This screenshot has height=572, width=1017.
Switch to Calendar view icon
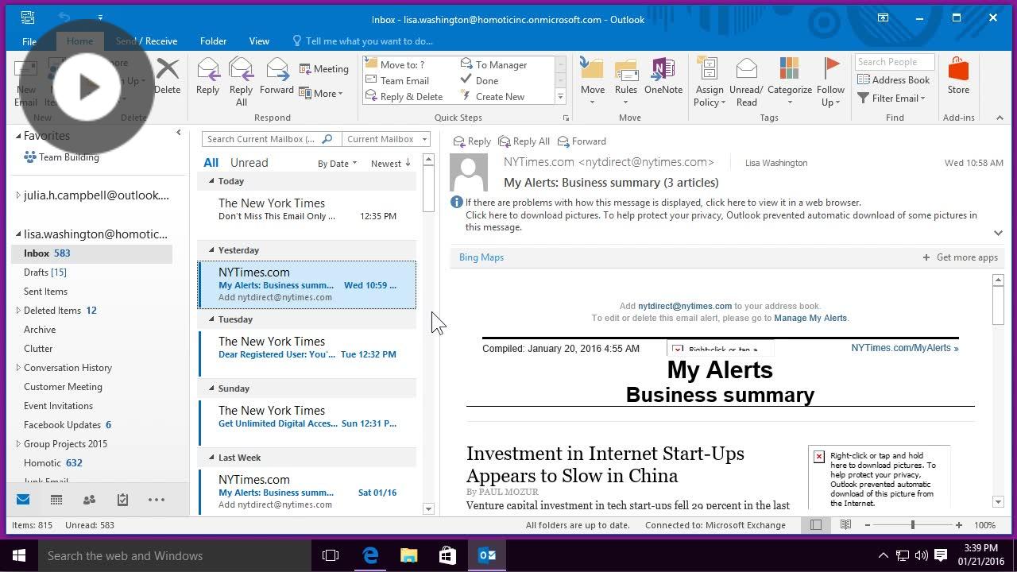[x=56, y=500]
